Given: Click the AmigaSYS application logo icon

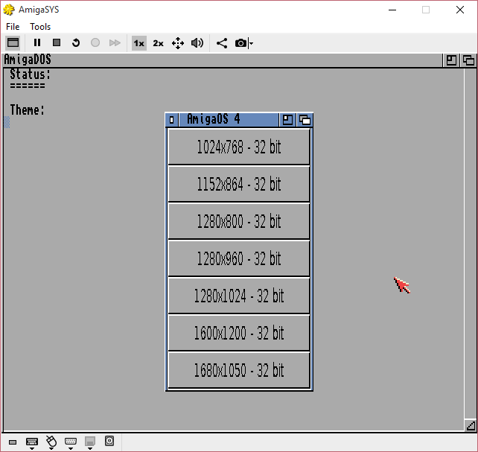Looking at the screenshot, I should point(9,10).
